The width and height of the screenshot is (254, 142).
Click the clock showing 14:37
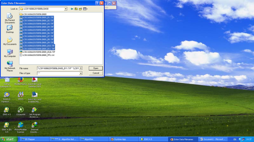pyautogui.click(x=249, y=139)
